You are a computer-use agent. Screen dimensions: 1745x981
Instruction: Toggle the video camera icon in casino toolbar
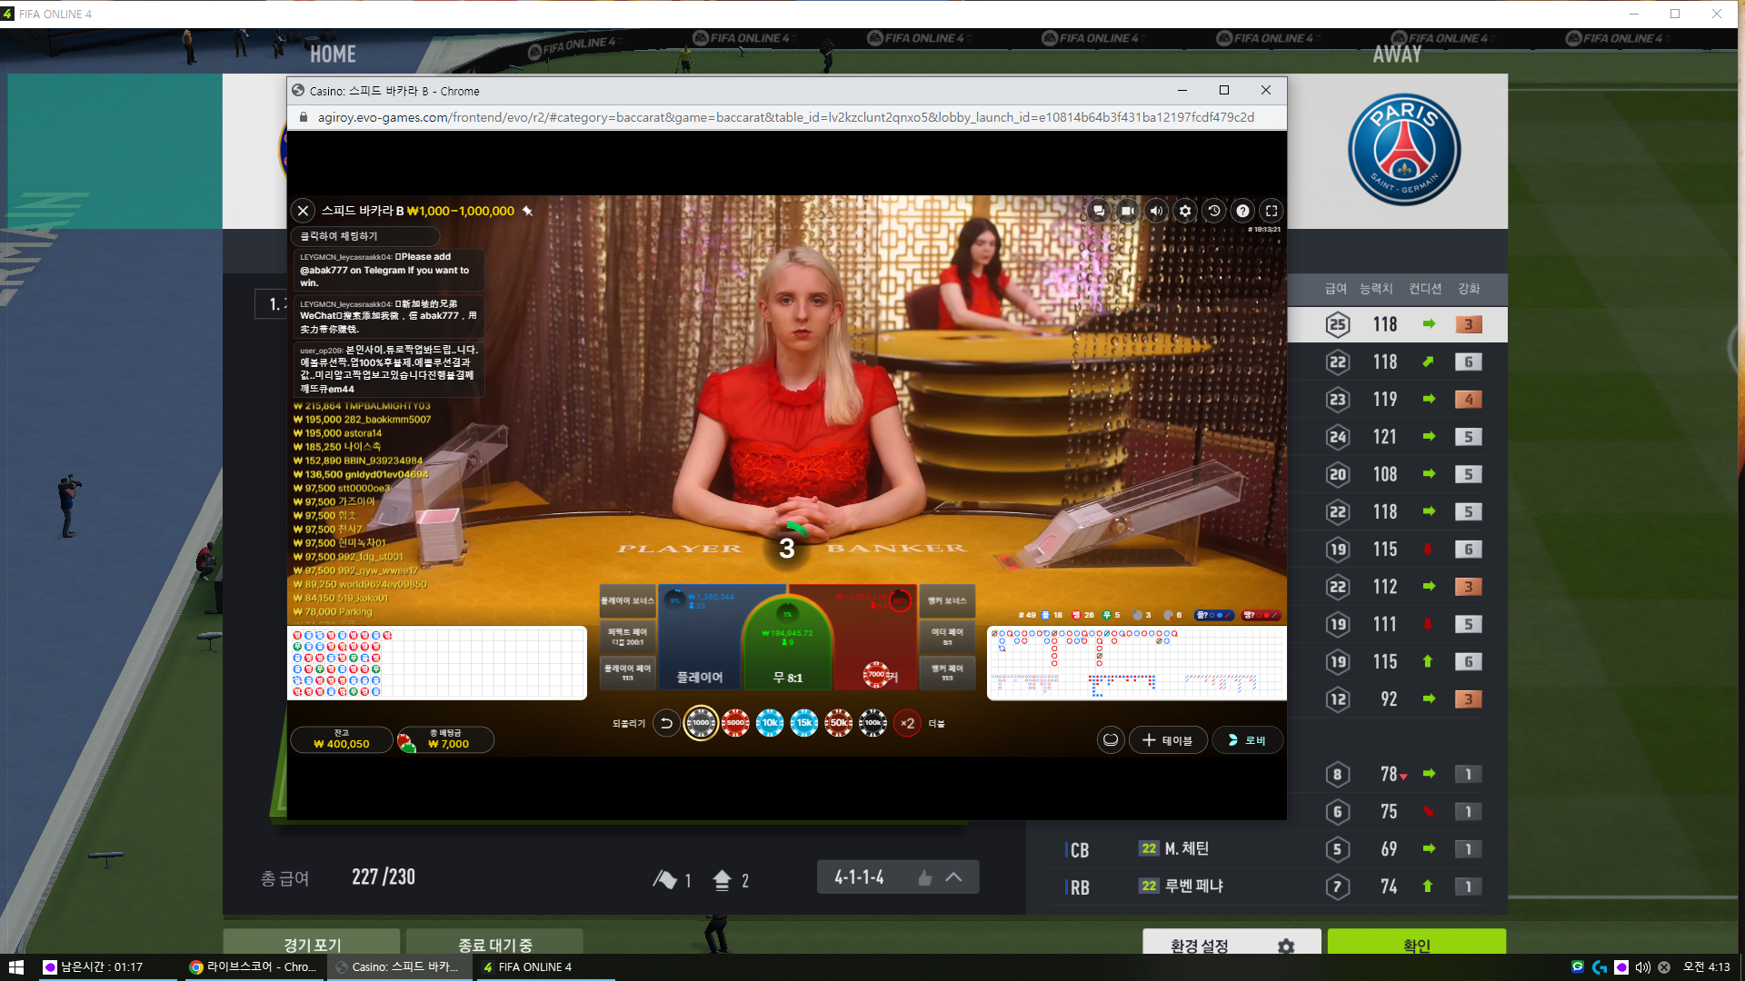1127,211
